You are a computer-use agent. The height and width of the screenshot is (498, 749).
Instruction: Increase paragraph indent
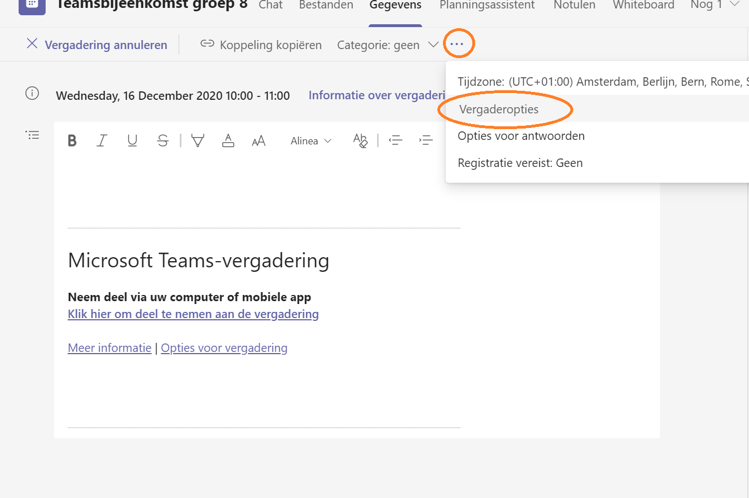pos(426,141)
